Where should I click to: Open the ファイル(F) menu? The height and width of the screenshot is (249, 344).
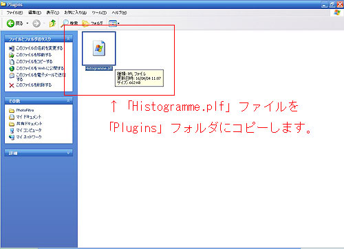[14, 12]
